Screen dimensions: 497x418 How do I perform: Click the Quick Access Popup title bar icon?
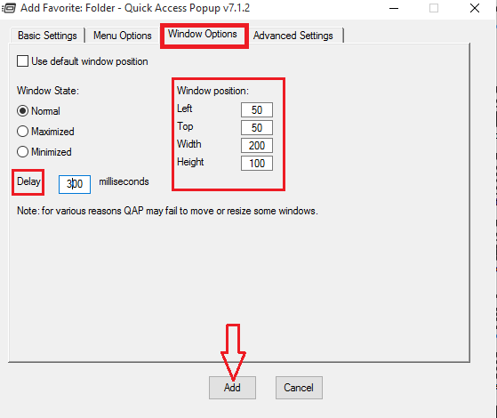pyautogui.click(x=8, y=8)
